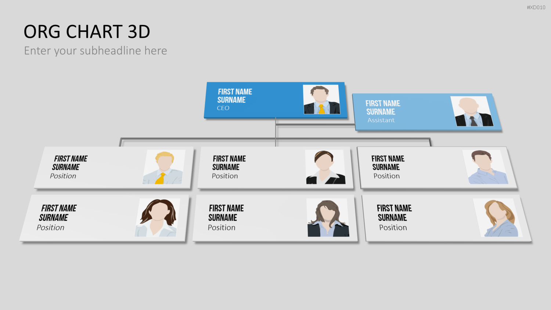
Task: Click the CEO avatar with yellow tie
Action: tap(321, 100)
